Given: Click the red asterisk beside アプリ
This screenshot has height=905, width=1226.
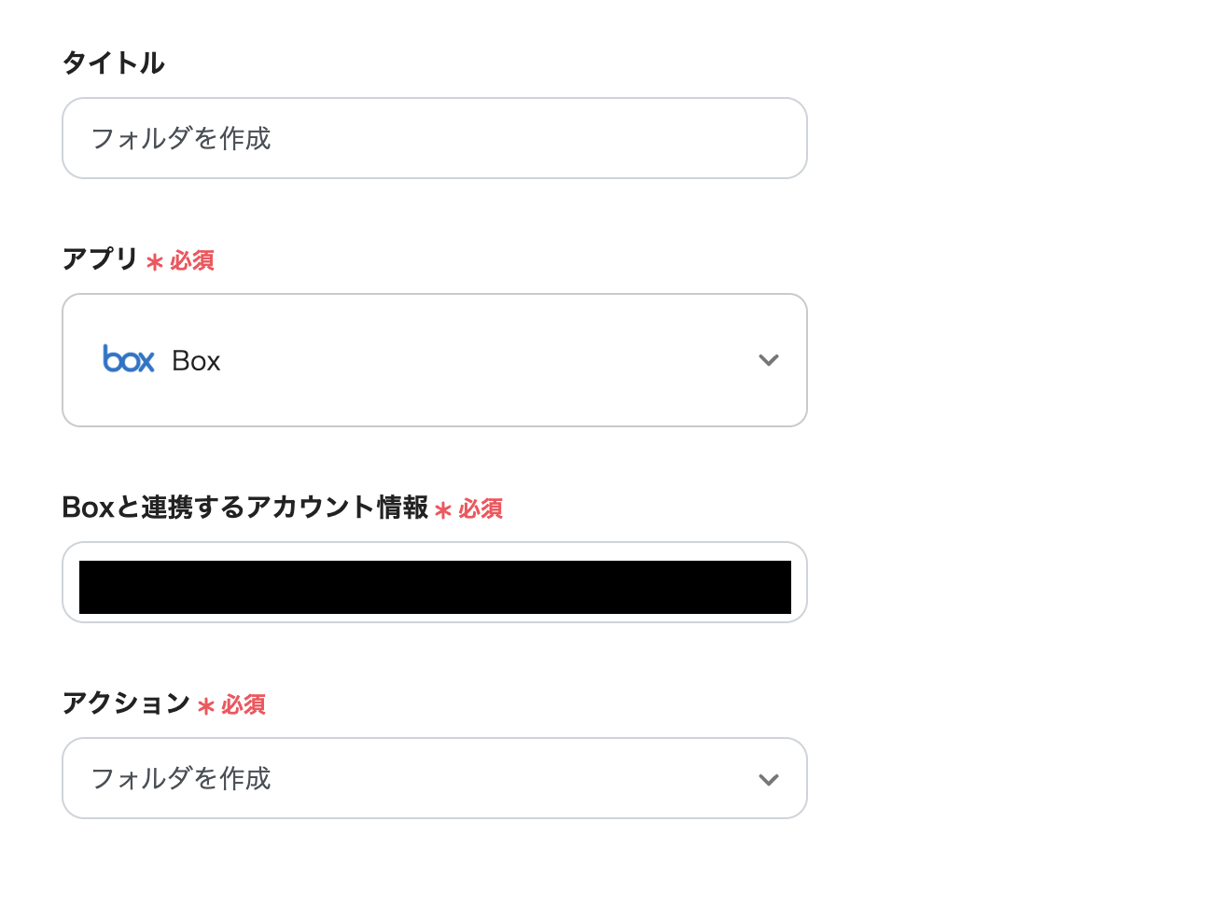Looking at the screenshot, I should tap(155, 262).
